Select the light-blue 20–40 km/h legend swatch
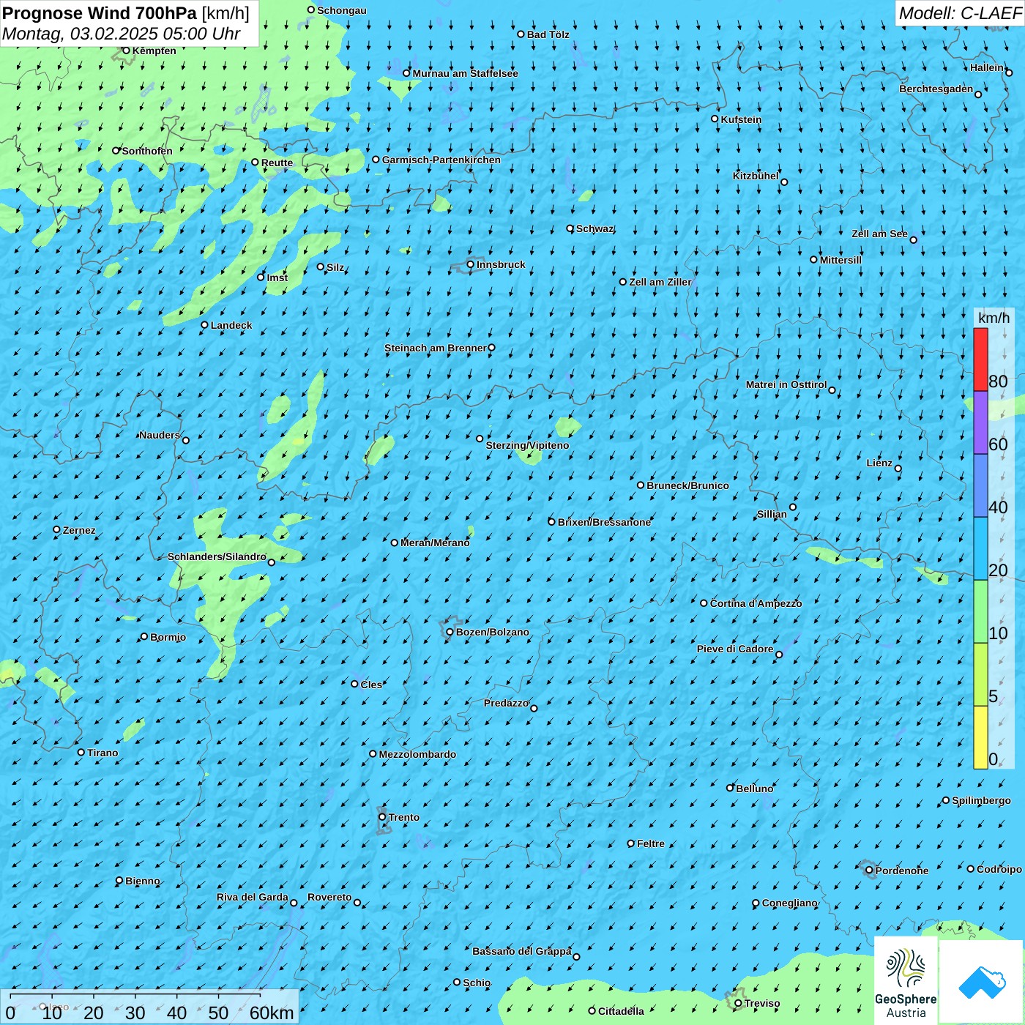 (980, 548)
